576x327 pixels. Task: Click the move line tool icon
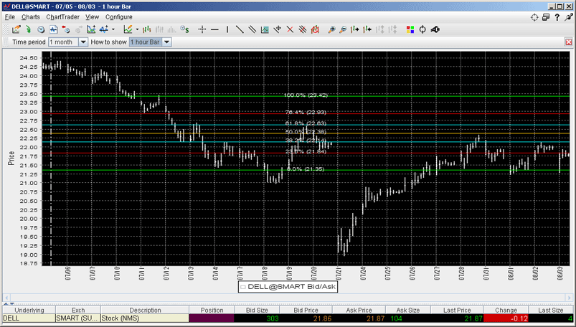pyautogui.click(x=278, y=29)
